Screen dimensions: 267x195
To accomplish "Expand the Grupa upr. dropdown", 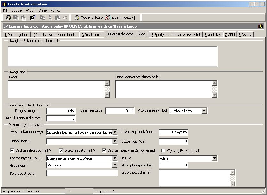I will (x=115, y=165).
